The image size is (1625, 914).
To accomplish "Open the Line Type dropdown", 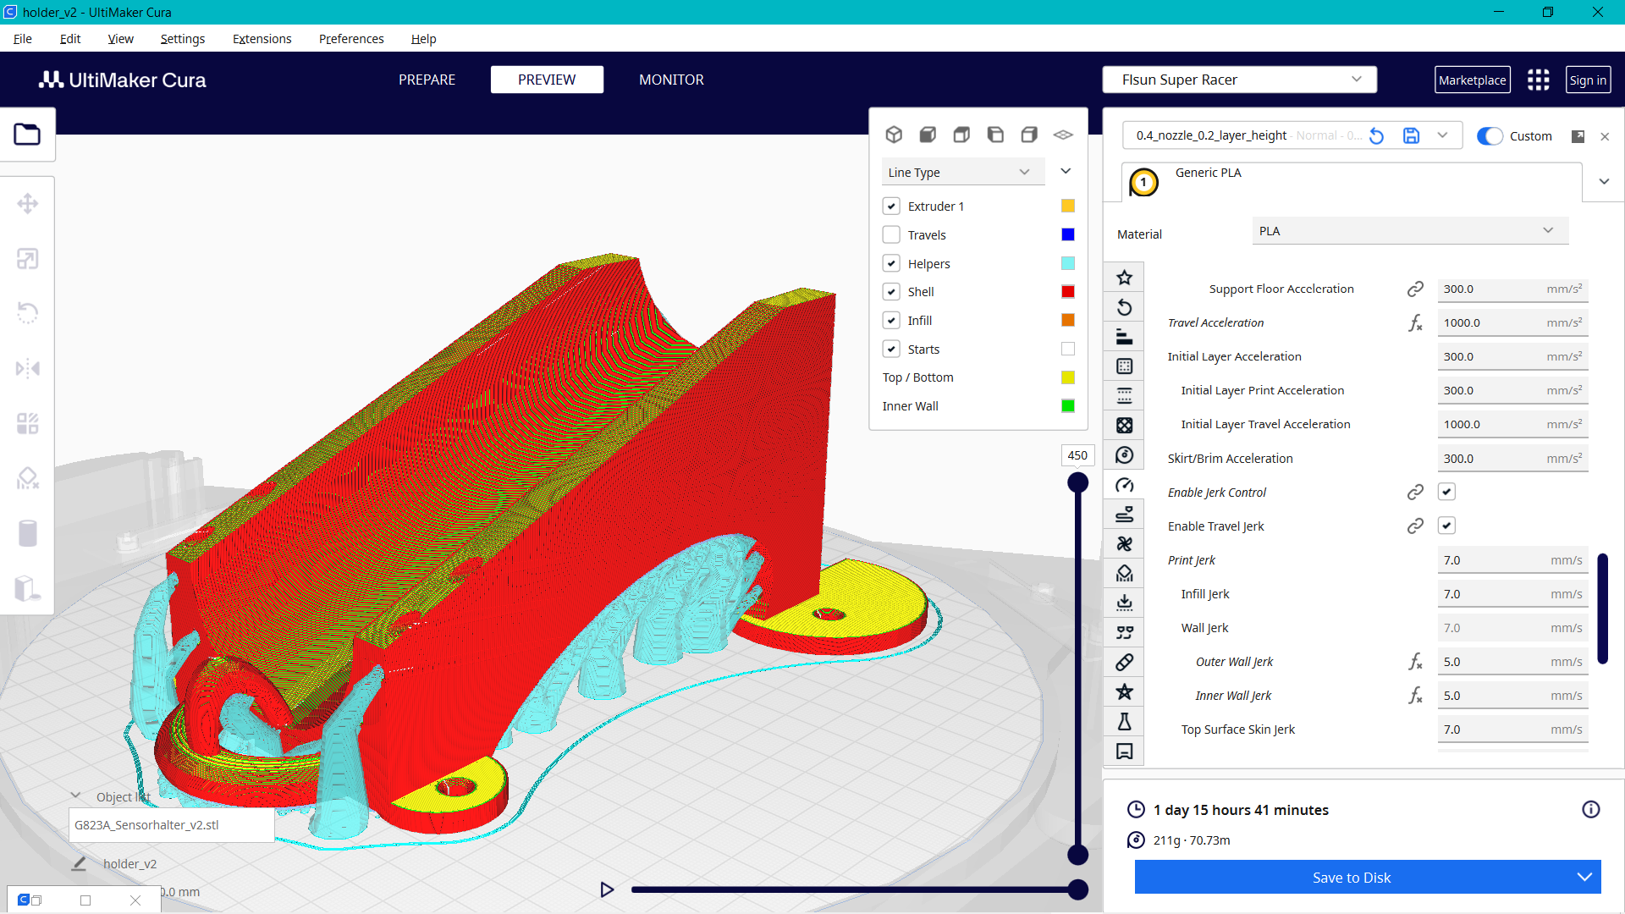I will click(x=962, y=171).
